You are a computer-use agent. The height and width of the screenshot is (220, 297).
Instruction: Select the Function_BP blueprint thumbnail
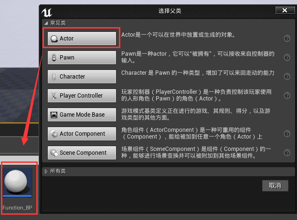click(x=17, y=182)
